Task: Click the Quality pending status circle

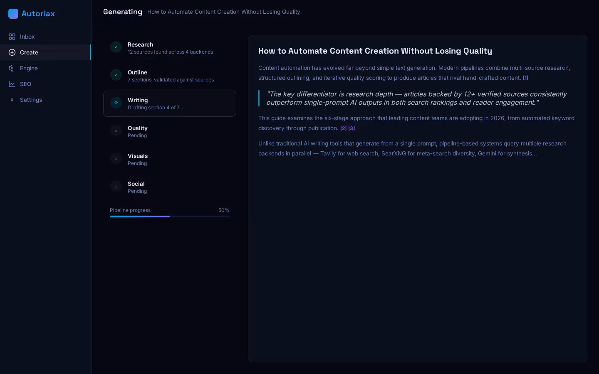Action: [116, 131]
